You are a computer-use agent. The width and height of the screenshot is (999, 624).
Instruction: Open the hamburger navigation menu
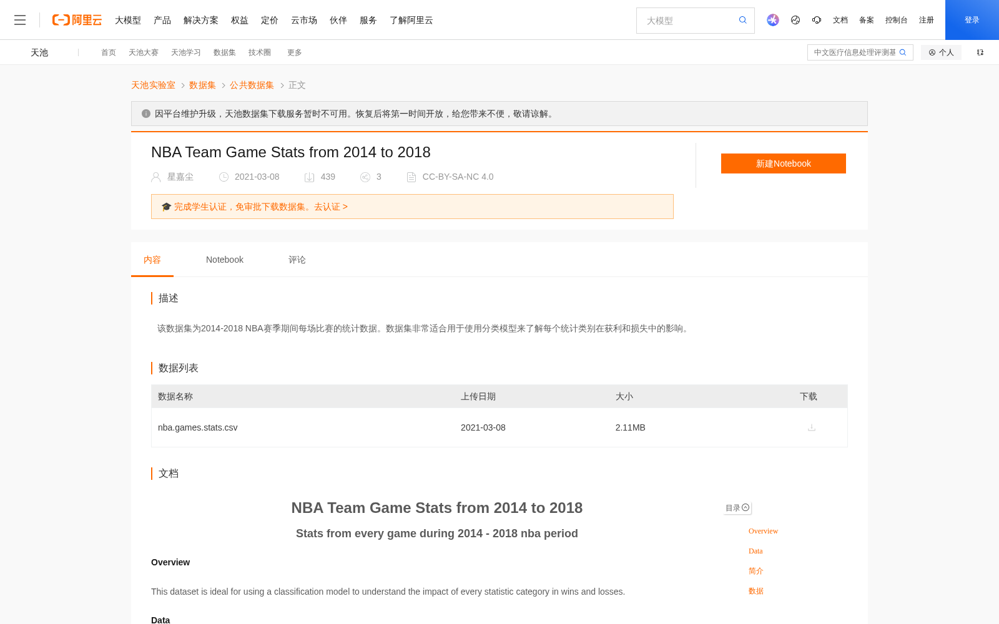(x=20, y=20)
